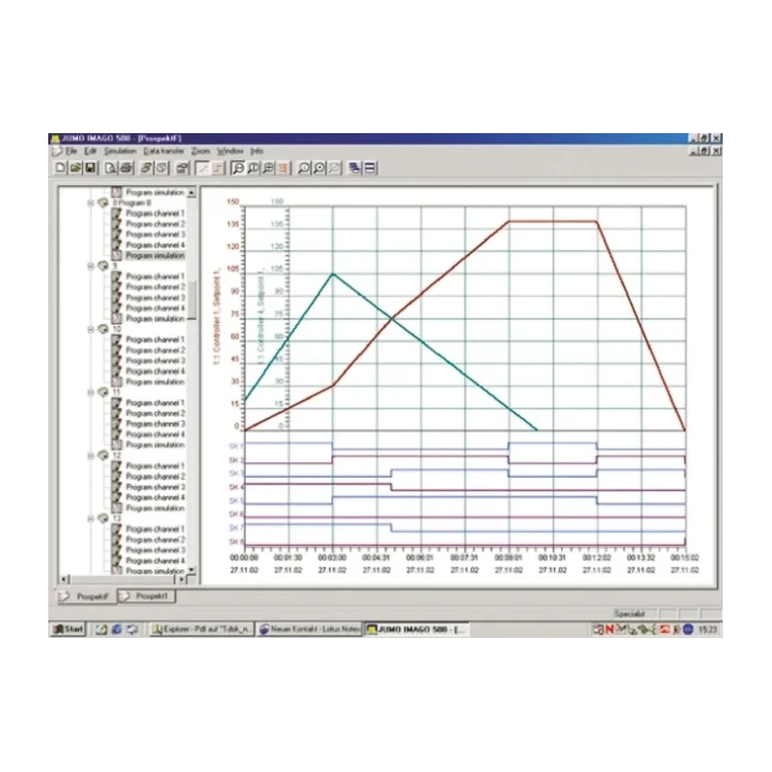The height and width of the screenshot is (772, 772).
Task: Click the taskbar clock showing 15:23
Action: (x=707, y=629)
